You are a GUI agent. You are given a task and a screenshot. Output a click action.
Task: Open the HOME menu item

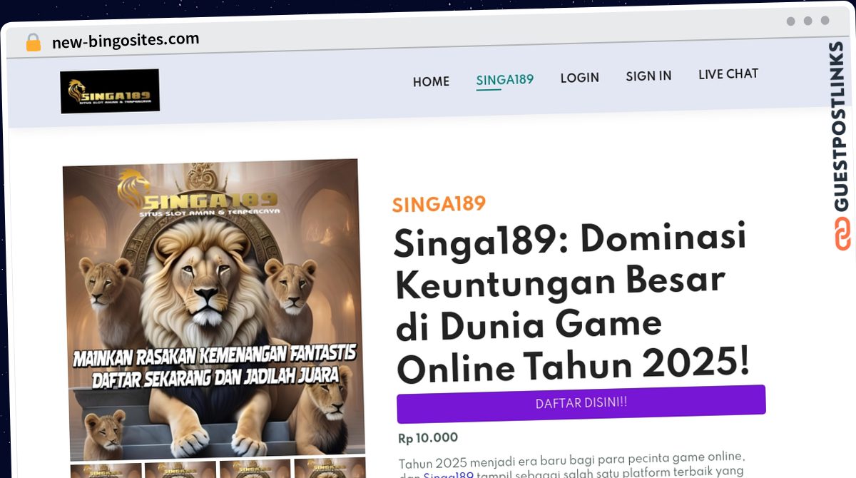431,81
